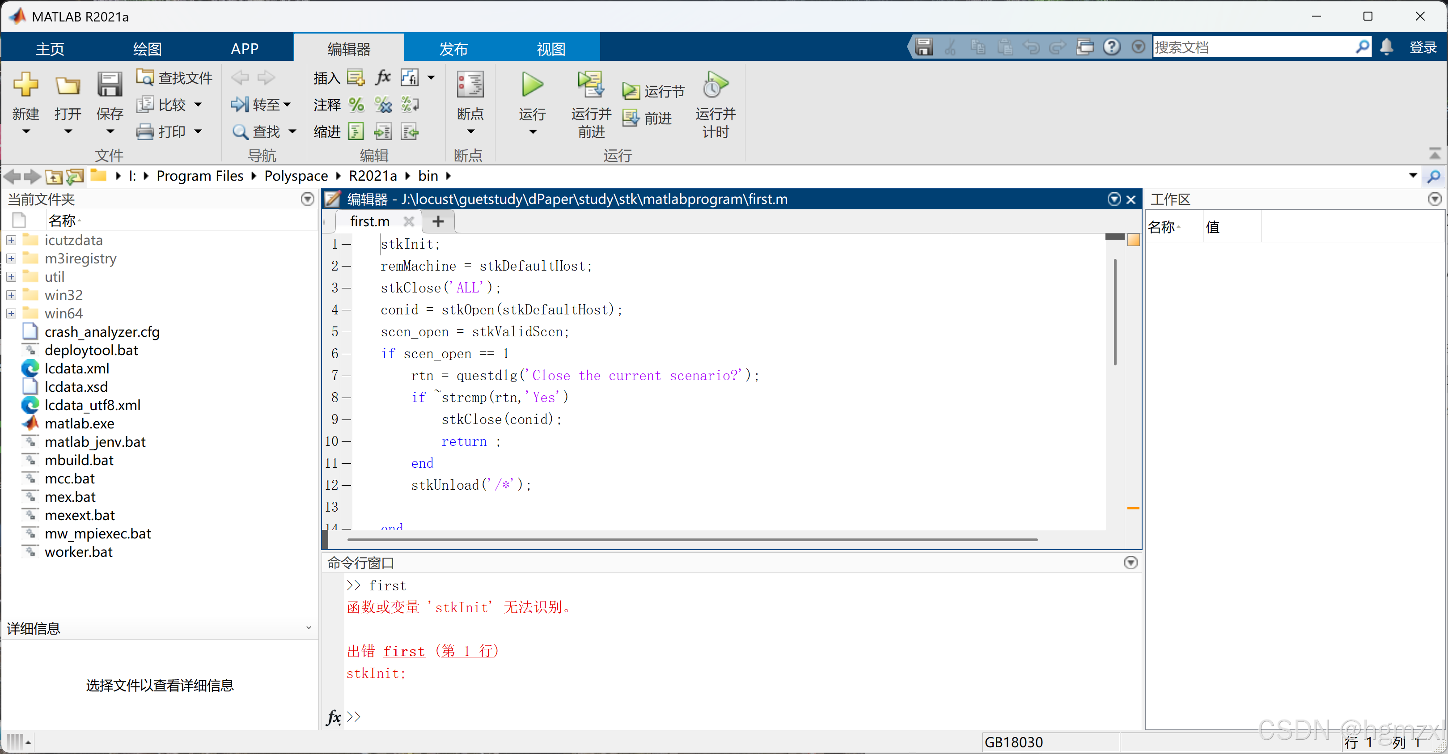The height and width of the screenshot is (754, 1448).
Task: Click the Decrease Indent icon
Action: 410,131
